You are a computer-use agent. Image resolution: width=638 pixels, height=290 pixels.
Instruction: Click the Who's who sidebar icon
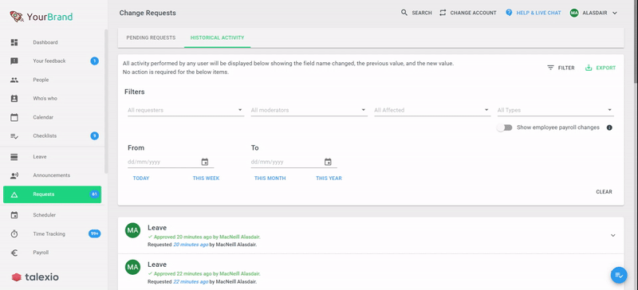pos(14,99)
